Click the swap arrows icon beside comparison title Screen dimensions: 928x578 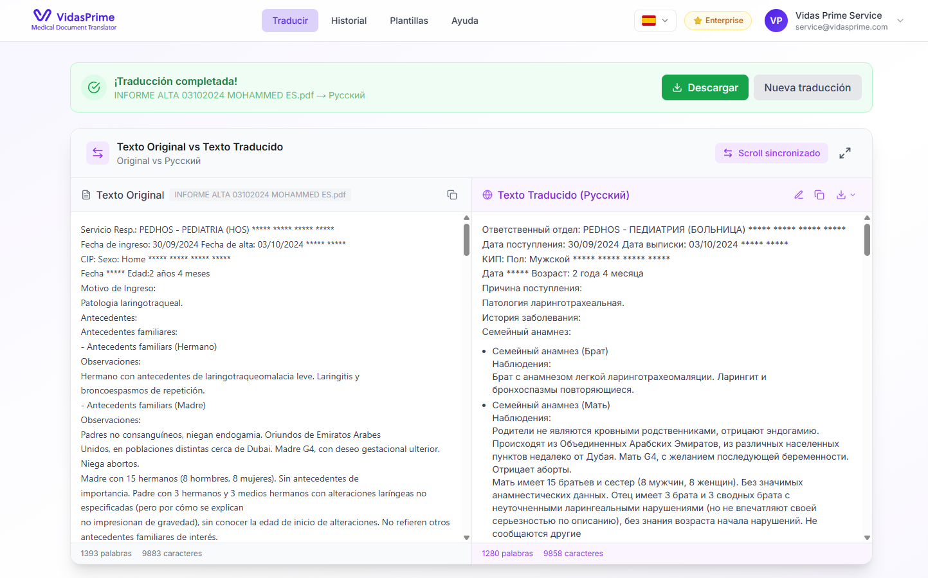coord(98,153)
